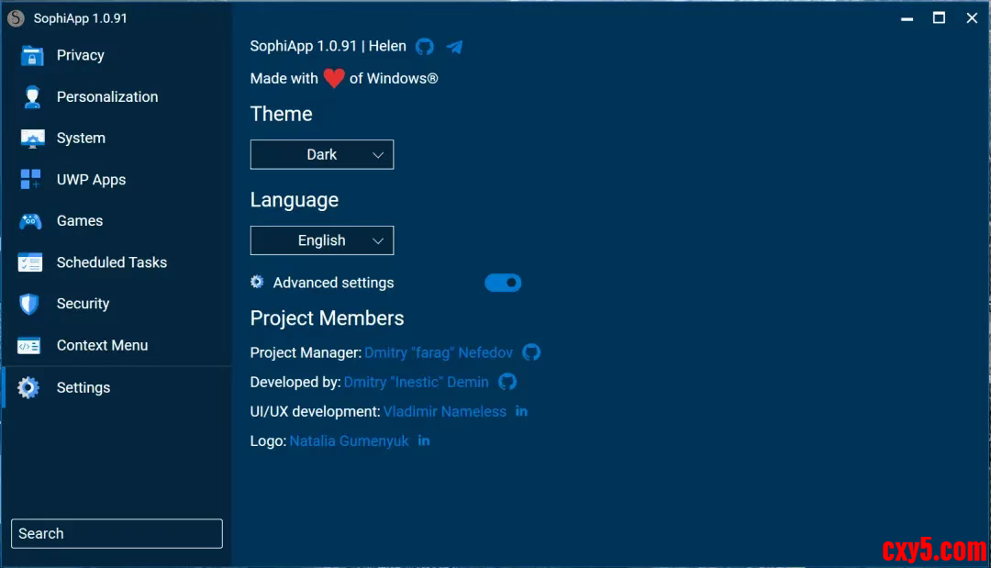Select Scheduled Tasks in the sidebar

pyautogui.click(x=111, y=262)
